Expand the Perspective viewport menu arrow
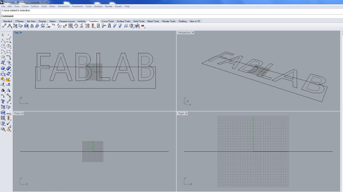Viewport: 343px width, 192px height. (193, 33)
